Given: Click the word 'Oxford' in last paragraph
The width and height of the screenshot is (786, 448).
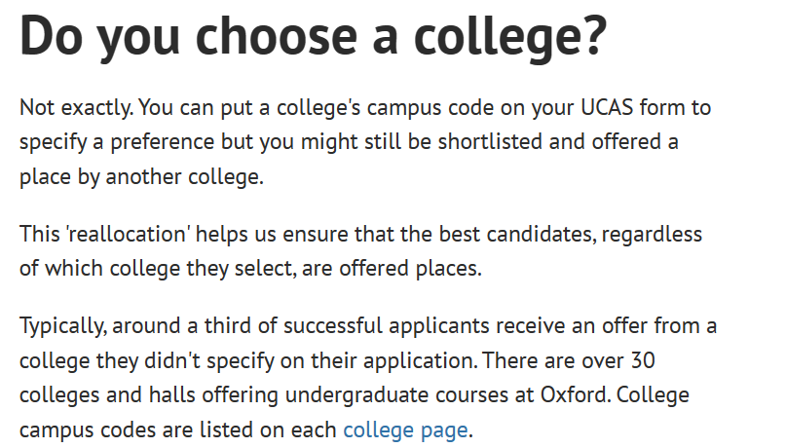Looking at the screenshot, I should [x=575, y=394].
